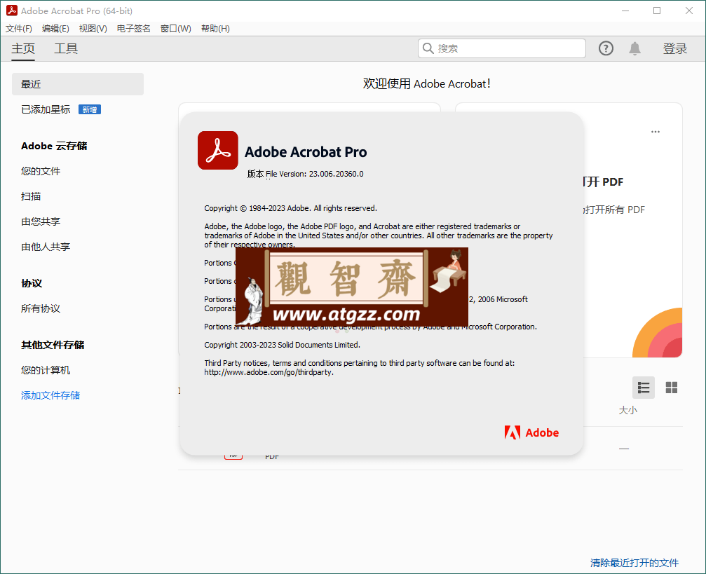The image size is (706, 574).
Task: Open the 窗口(W) menu
Action: pyautogui.click(x=175, y=28)
